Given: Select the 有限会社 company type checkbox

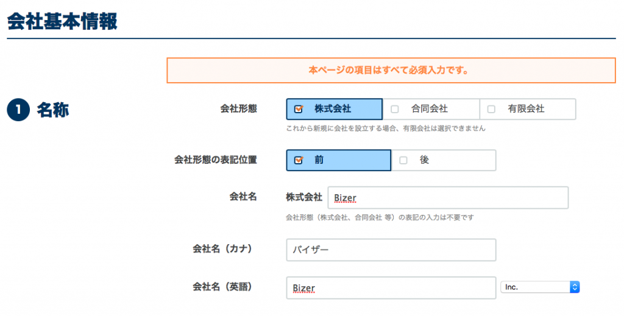Looking at the screenshot, I should [491, 109].
